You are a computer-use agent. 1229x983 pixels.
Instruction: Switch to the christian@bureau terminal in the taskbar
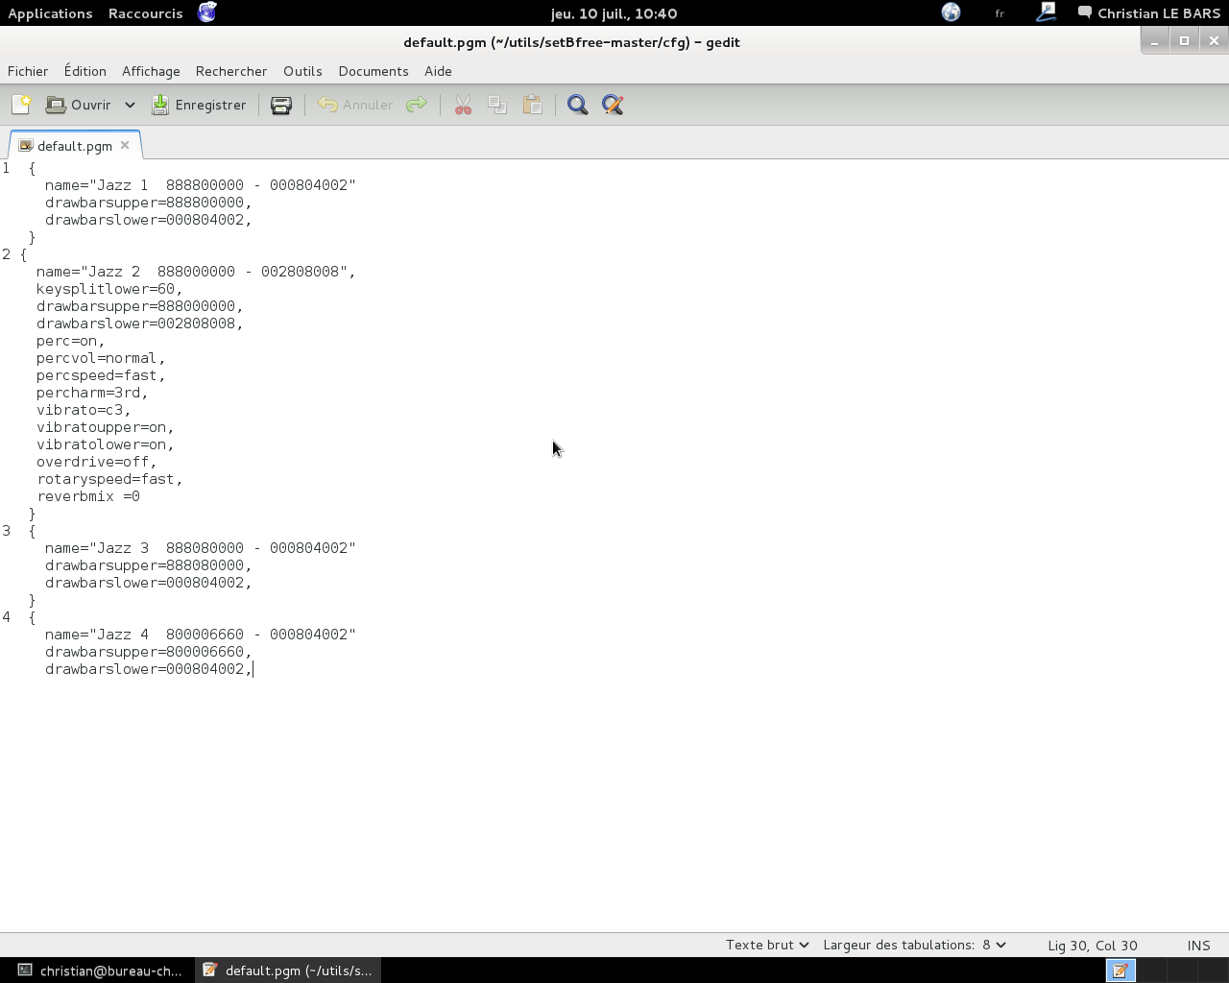pos(100,971)
